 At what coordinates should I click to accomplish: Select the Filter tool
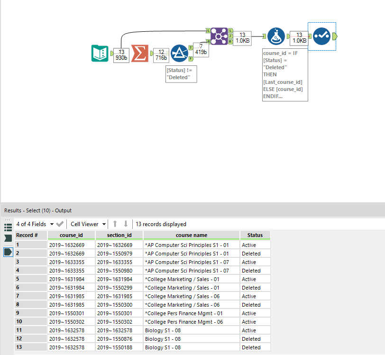[179, 53]
